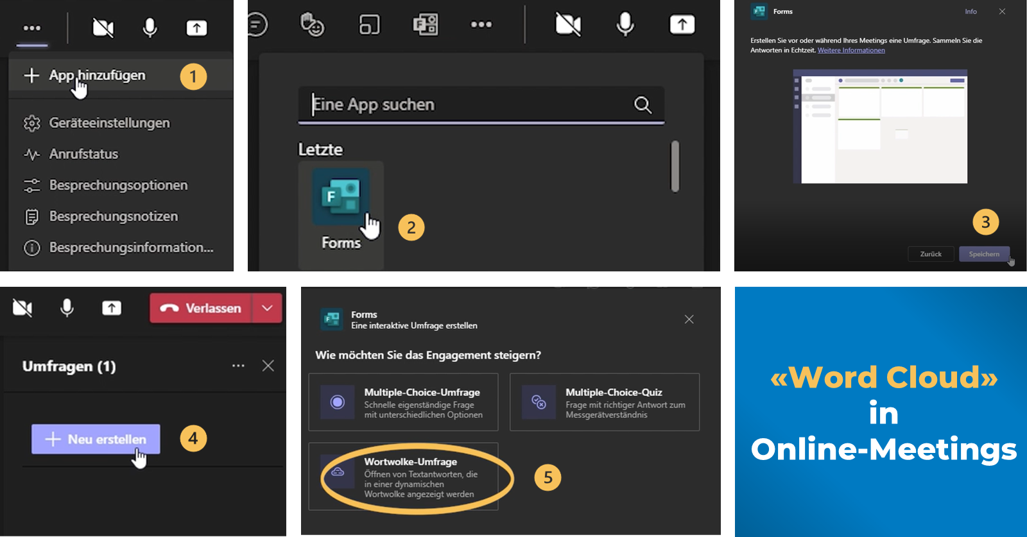Click the raise-hand reactions icon in the toolbar
This screenshot has width=1027, height=537.
312,24
